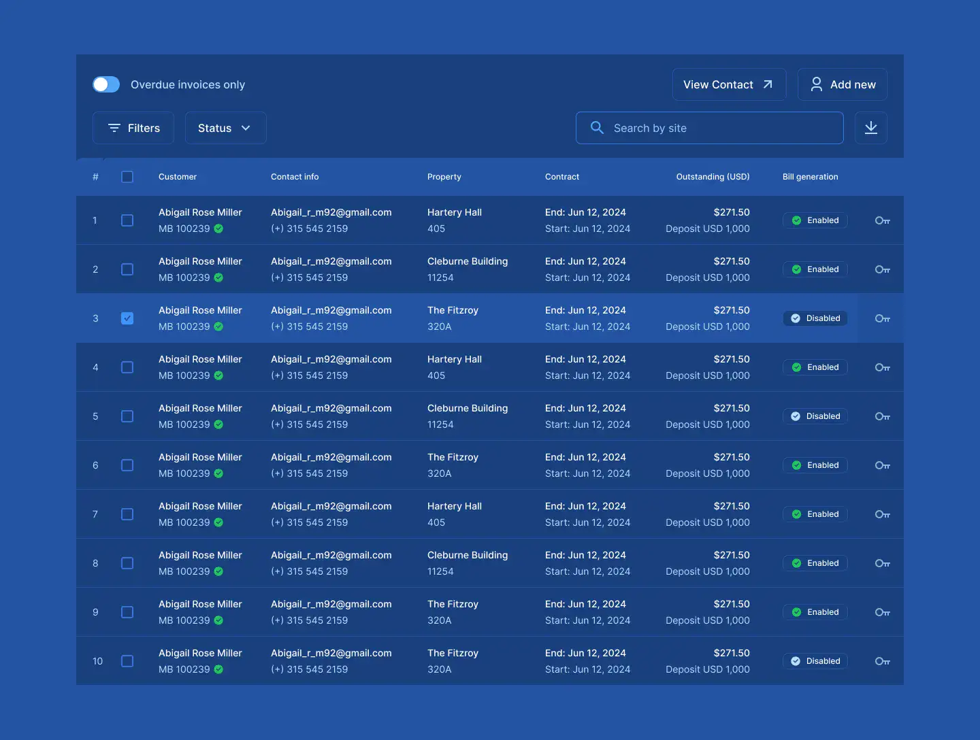This screenshot has width=980, height=740.
Task: Click the Enabled badge in row 4
Action: (815, 367)
